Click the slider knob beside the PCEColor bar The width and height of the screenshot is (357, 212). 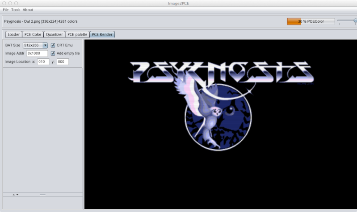[x=355, y=20]
